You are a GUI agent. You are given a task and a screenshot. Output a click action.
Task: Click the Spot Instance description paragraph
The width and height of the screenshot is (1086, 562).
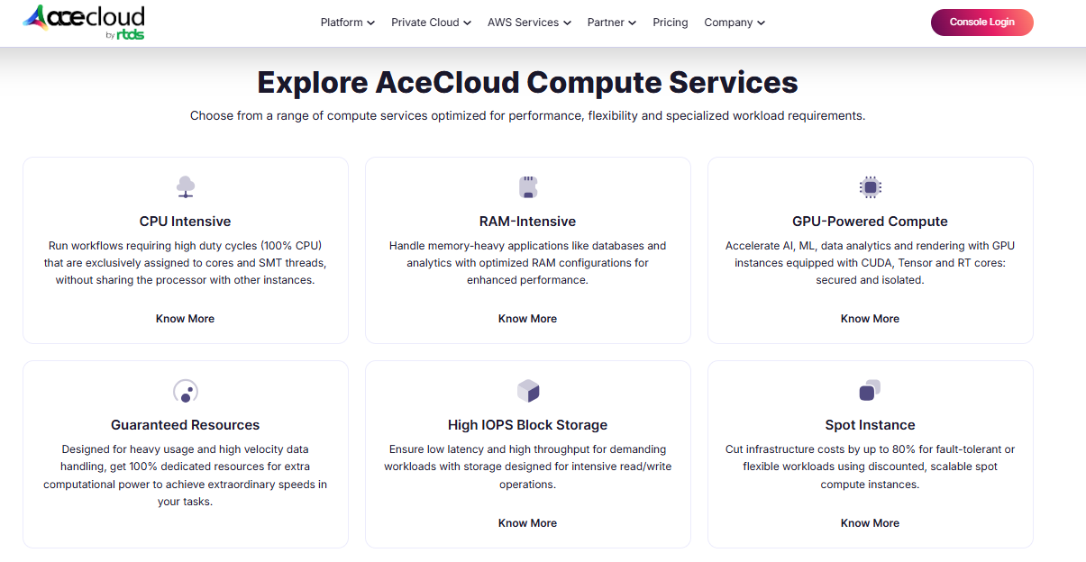click(x=870, y=467)
